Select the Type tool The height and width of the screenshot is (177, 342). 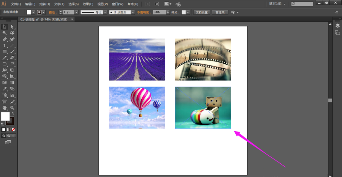click(5, 45)
